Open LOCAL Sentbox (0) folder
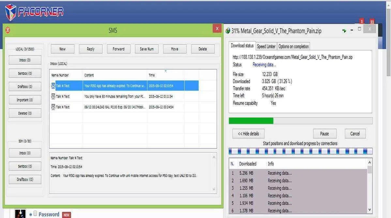 point(25,74)
